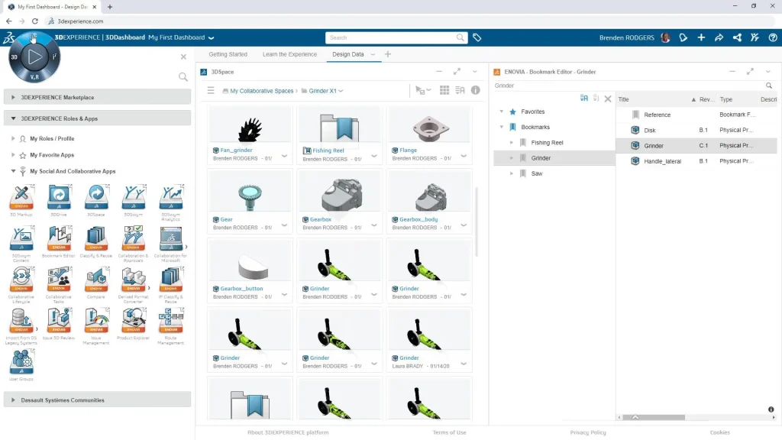Open My First Dashboard dropdown
782x440 pixels.
(x=212, y=38)
